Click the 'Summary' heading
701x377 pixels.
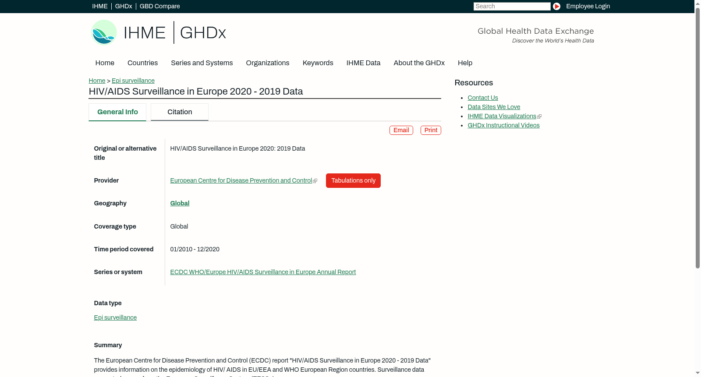click(x=108, y=345)
